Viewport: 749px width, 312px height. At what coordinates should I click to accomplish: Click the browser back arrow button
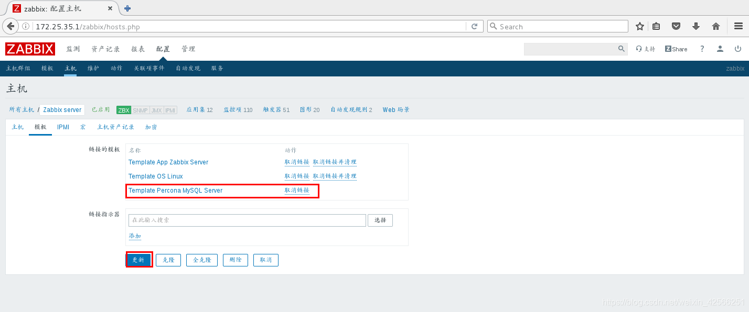coord(10,26)
